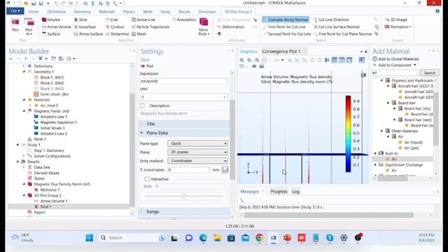Click the Messages horizontal scrollbar

pyautogui.click(x=328, y=215)
